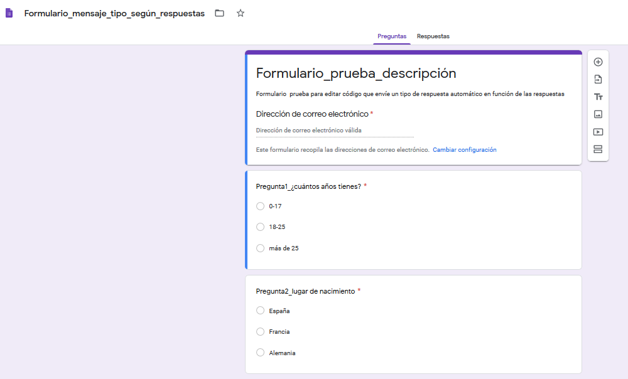Select España as birthplace

(x=260, y=311)
